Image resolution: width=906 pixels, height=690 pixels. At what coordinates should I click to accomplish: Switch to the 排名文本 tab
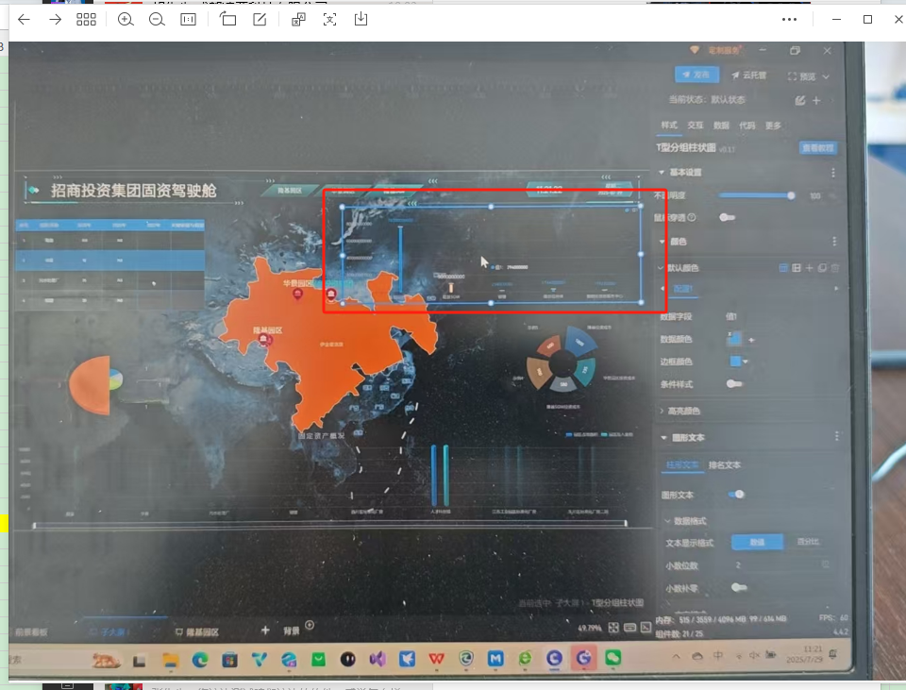point(725,465)
